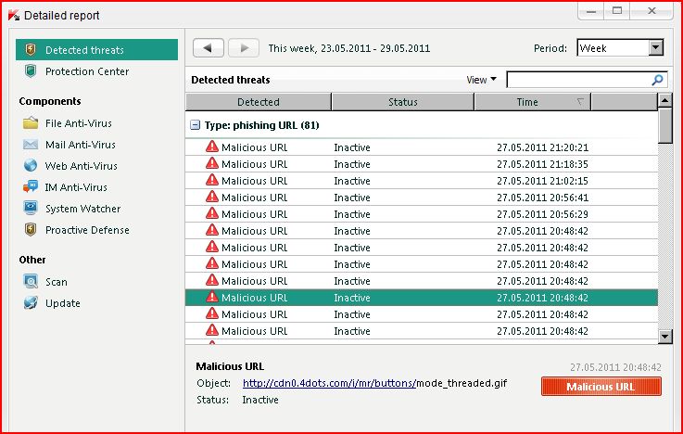Click warning icon of 21:20:21 threat
Screen dimensions: 683x434
click(x=212, y=147)
